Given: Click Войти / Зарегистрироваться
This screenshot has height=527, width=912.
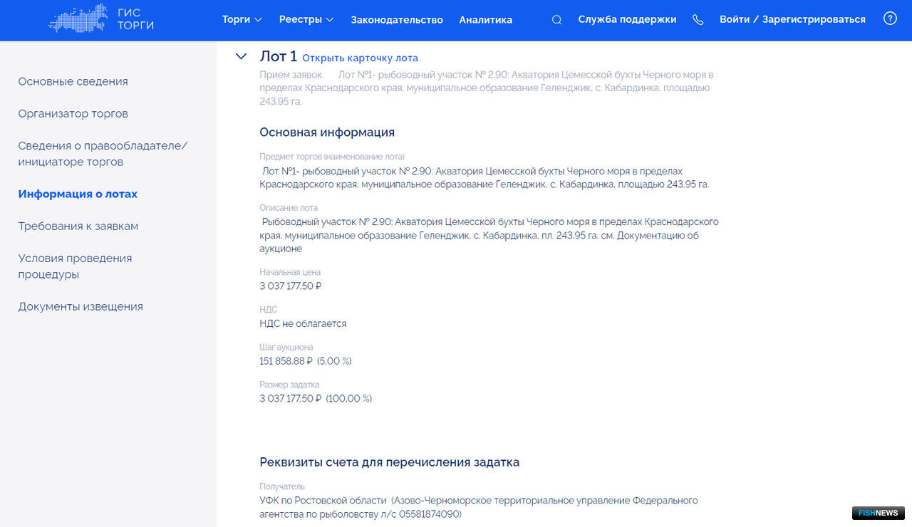Looking at the screenshot, I should tap(792, 20).
